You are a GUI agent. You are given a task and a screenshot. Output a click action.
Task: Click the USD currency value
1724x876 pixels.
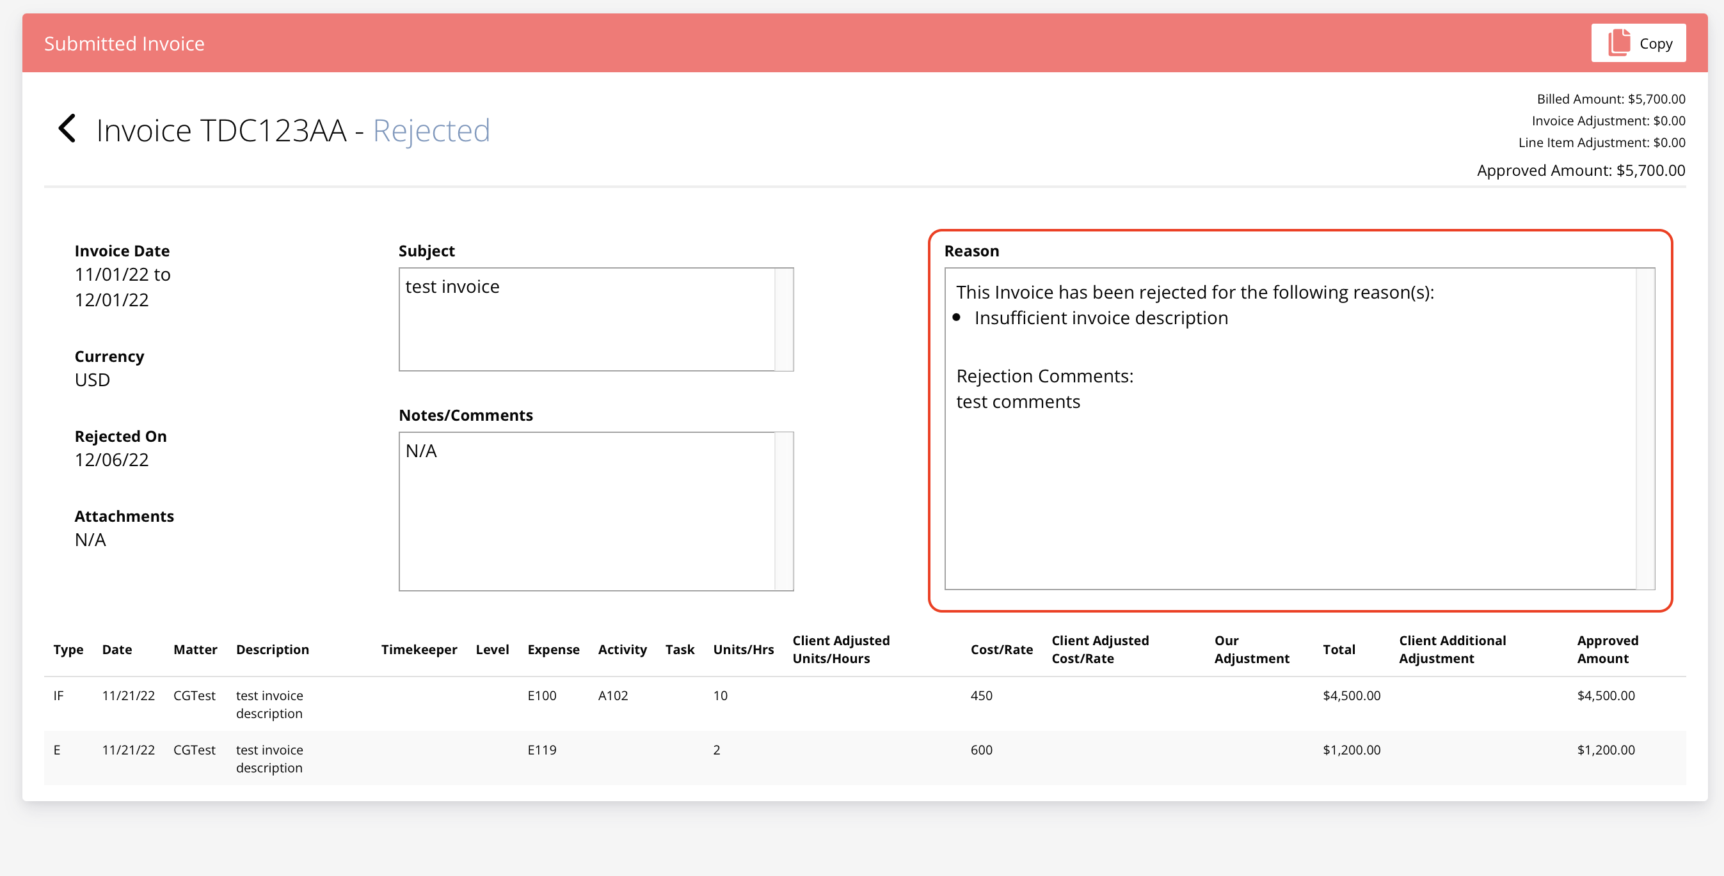point(92,380)
